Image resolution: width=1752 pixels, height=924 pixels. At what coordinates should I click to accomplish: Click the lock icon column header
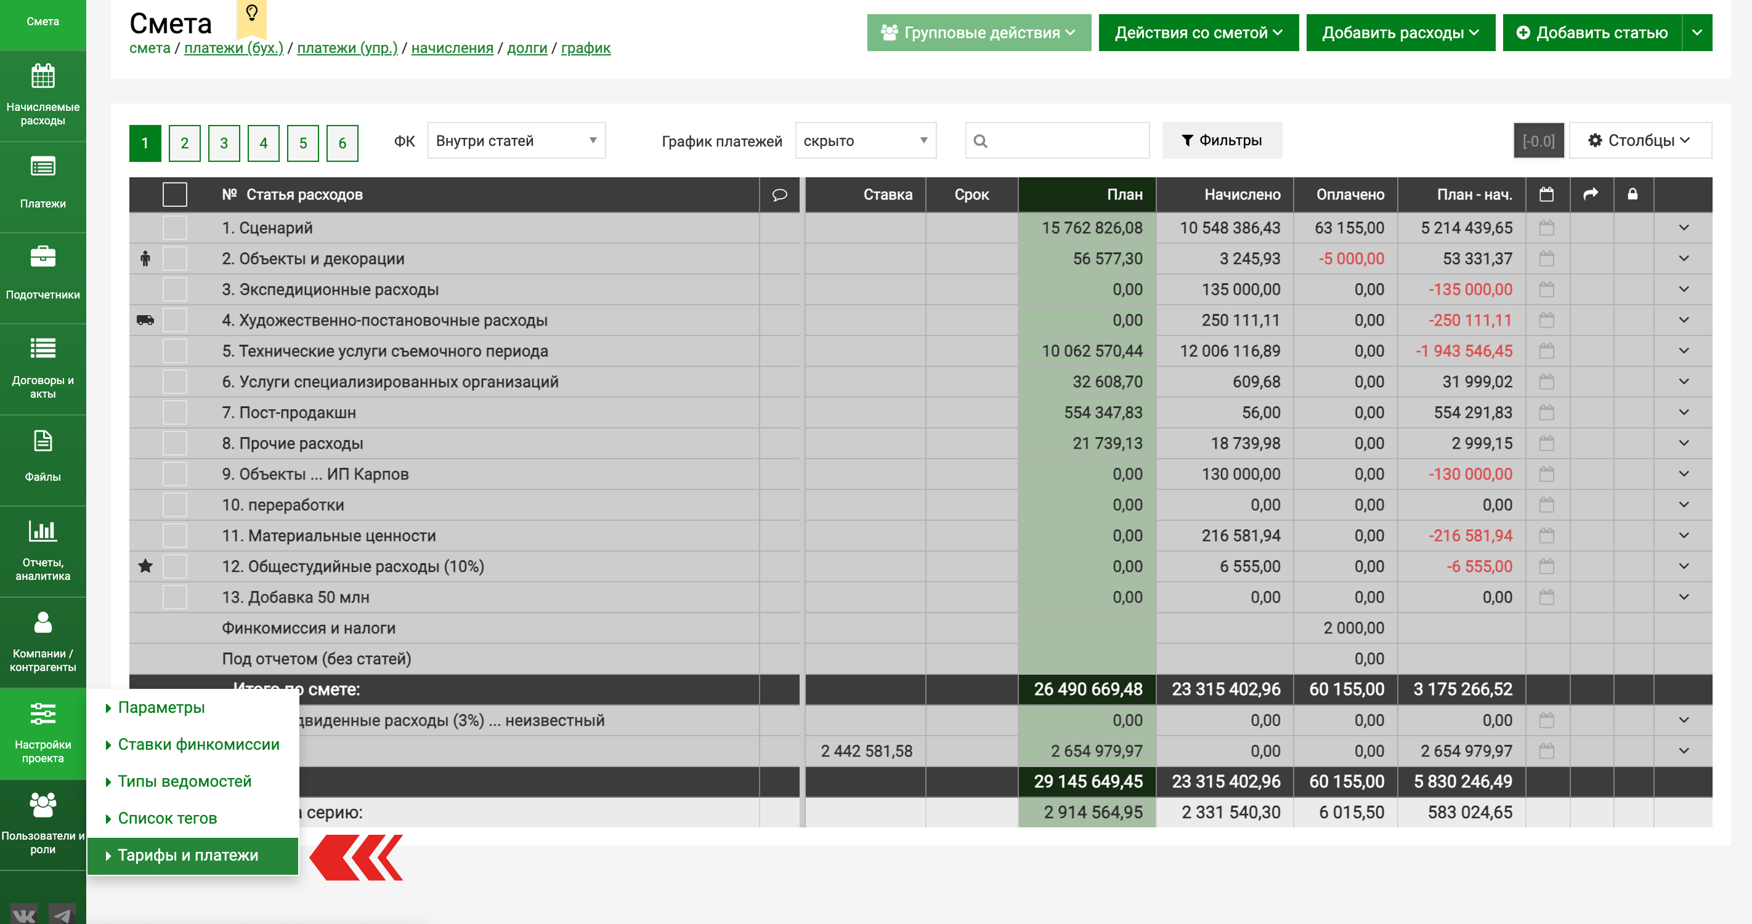click(x=1632, y=195)
